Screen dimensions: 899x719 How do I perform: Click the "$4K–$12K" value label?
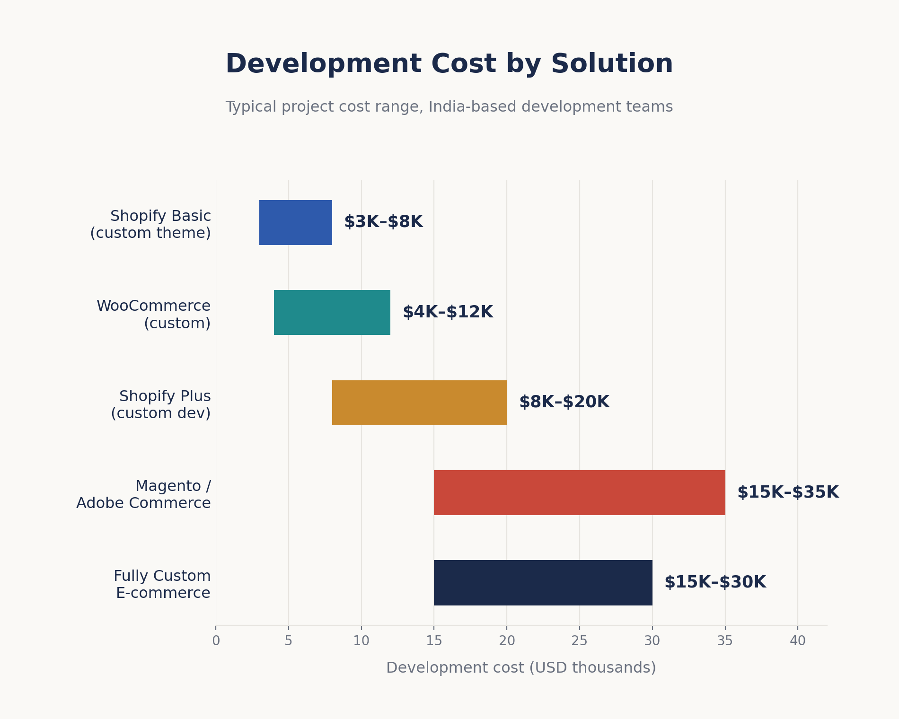click(x=448, y=312)
